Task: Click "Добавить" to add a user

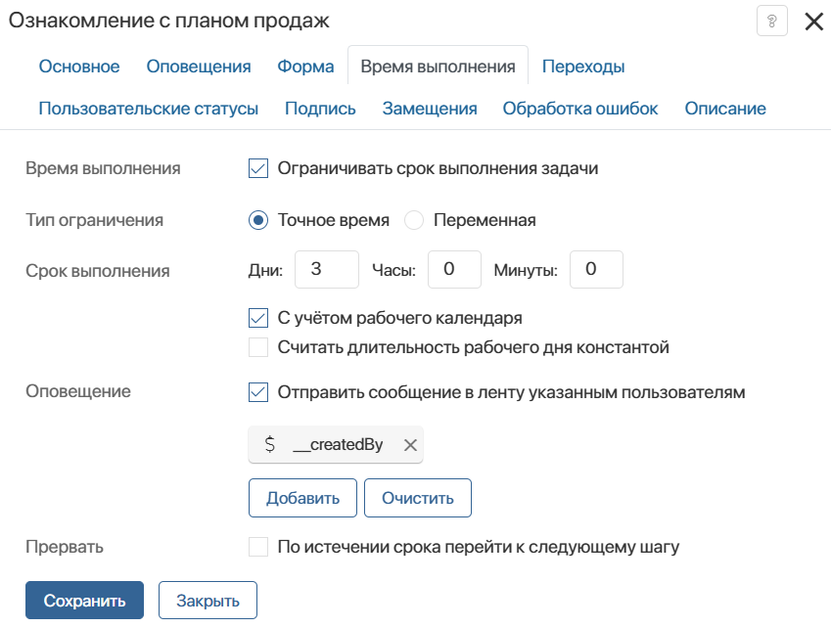Action: (x=302, y=498)
